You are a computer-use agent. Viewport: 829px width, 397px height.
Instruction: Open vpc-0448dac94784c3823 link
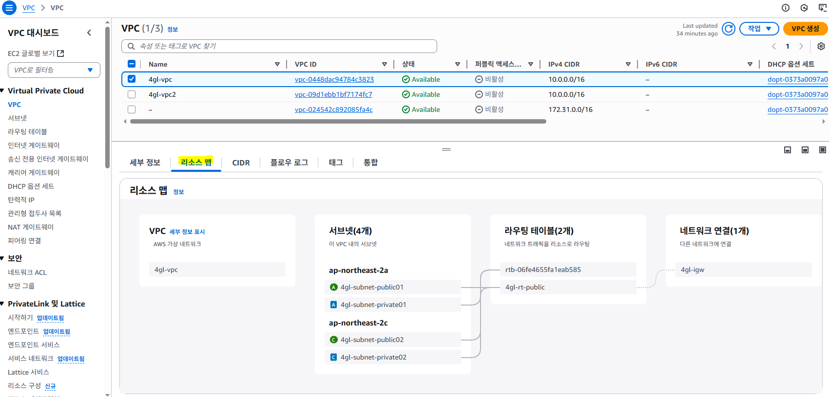(x=334, y=79)
